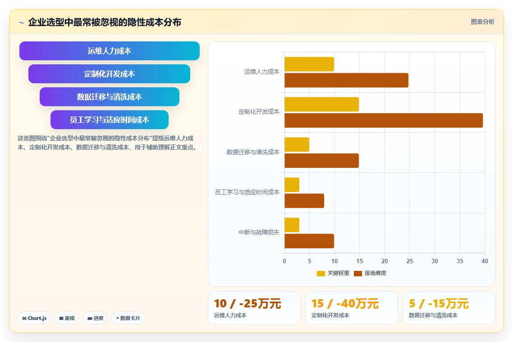Click the brown 定制化开发成本 bar
The width and height of the screenshot is (513, 342).
coord(384,120)
